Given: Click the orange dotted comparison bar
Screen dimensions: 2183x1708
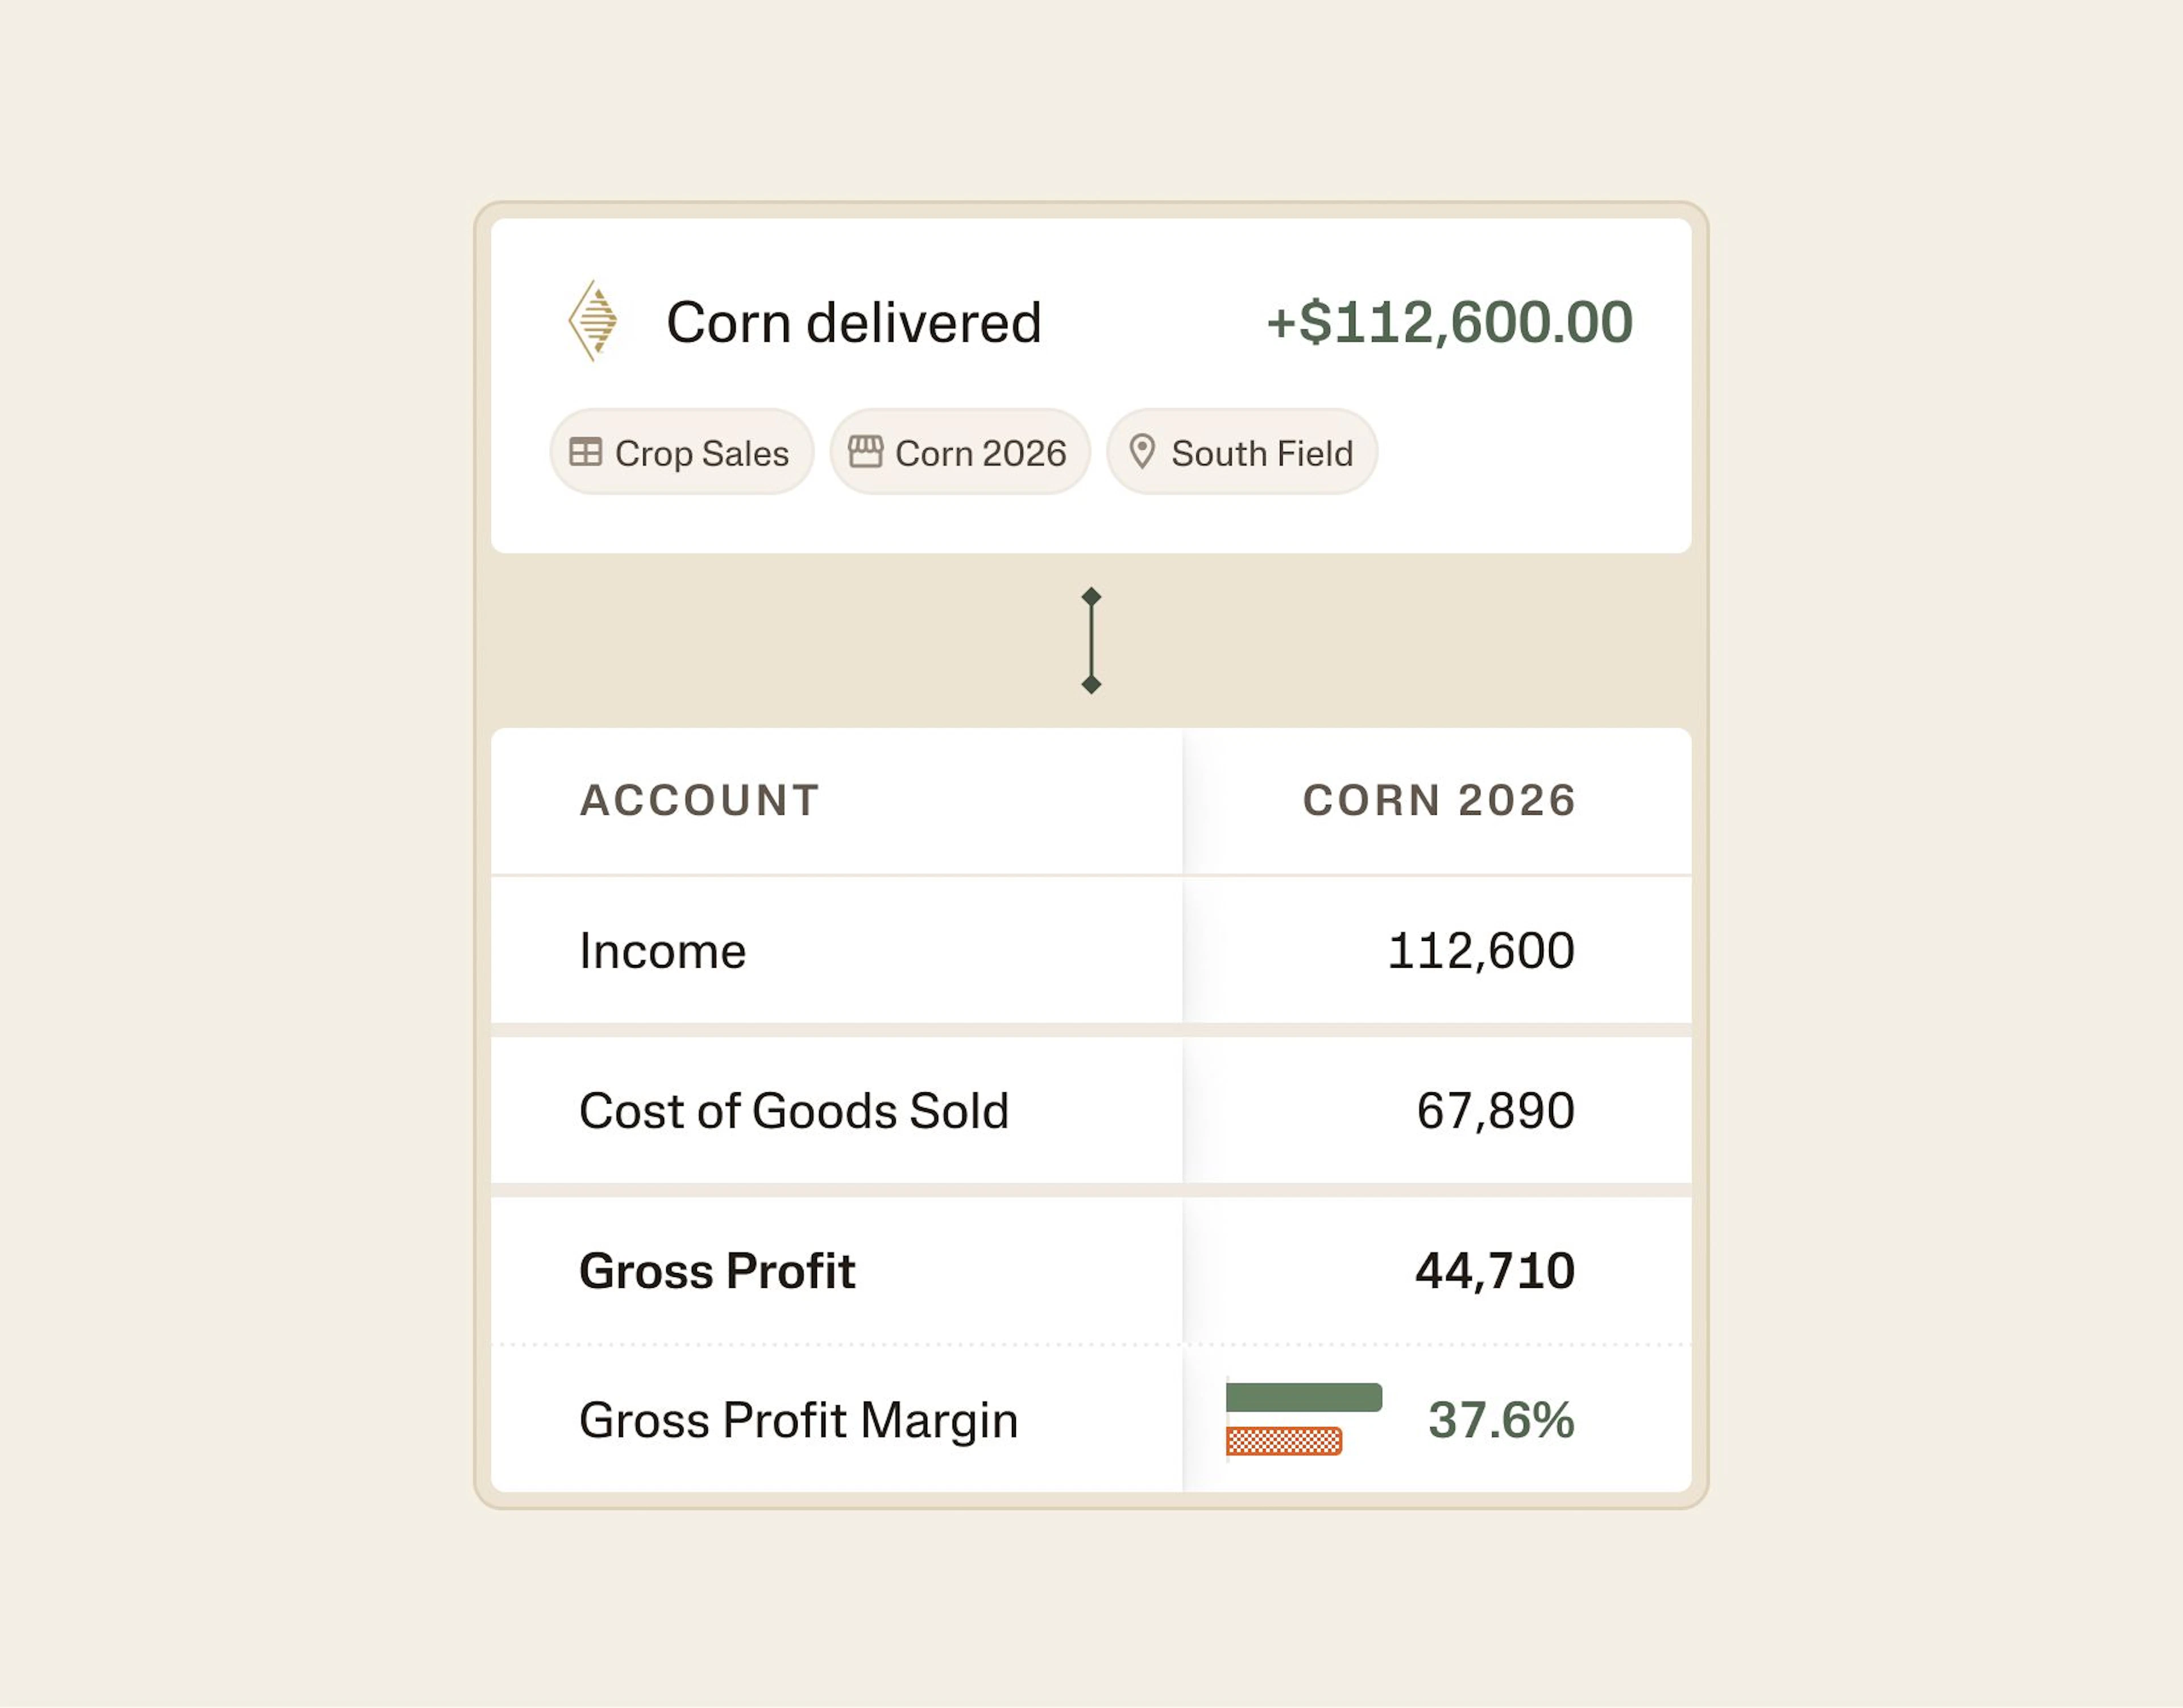Looking at the screenshot, I should pyautogui.click(x=1284, y=1441).
